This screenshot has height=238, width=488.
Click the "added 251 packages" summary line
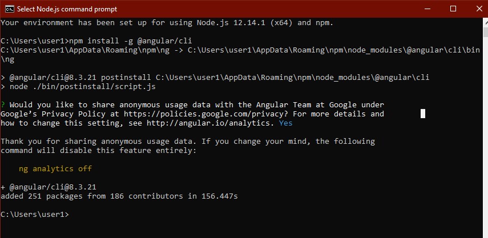point(119,196)
